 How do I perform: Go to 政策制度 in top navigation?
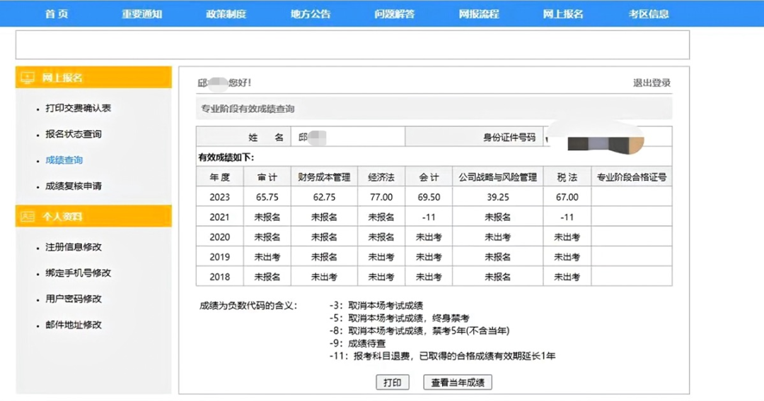tap(226, 14)
